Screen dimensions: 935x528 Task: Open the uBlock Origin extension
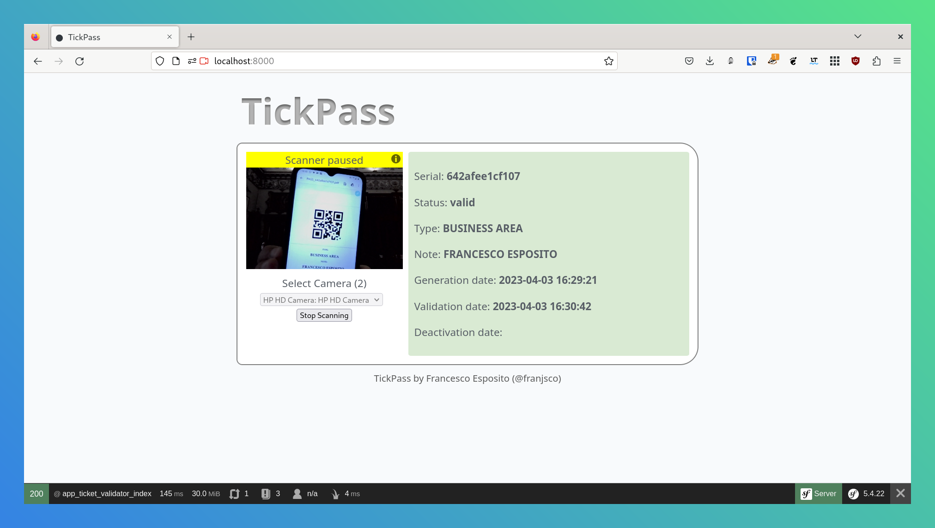(855, 60)
